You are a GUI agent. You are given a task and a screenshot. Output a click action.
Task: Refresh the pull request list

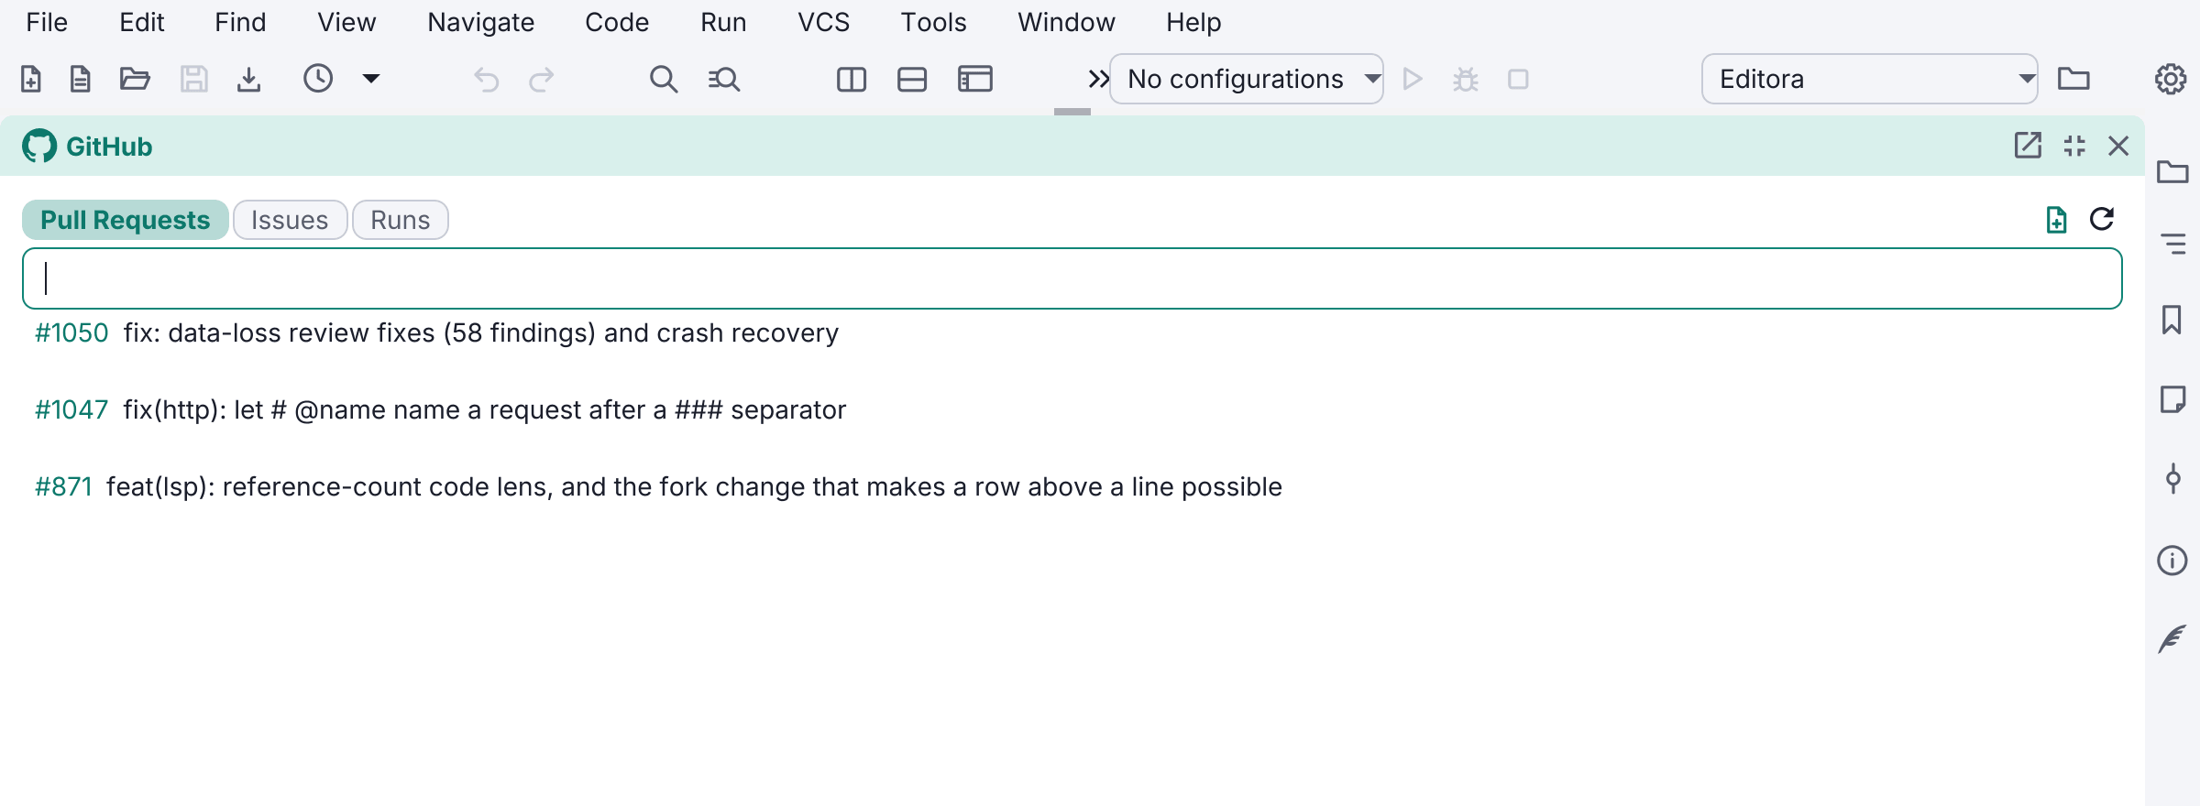tap(2102, 219)
